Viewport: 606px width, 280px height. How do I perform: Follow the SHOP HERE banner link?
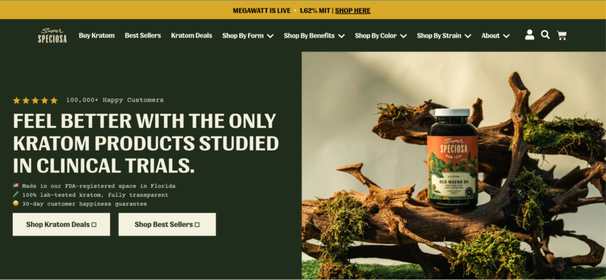(353, 11)
